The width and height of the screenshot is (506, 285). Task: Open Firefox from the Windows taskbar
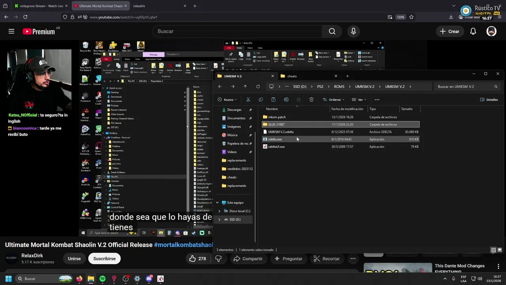coord(79,279)
